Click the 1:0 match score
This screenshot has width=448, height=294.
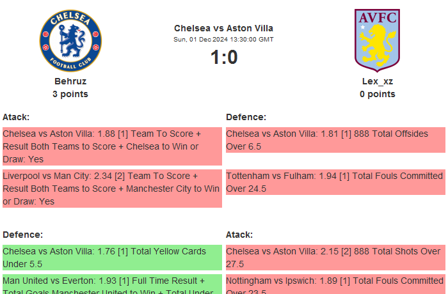tap(223, 58)
